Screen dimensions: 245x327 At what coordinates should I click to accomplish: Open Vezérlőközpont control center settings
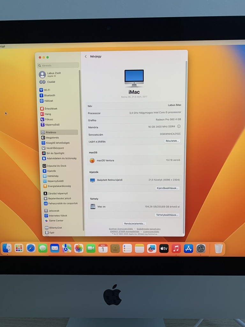pos(53,148)
